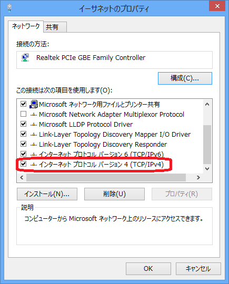Select Microsoft LLDP Protocol Driver text
229x284 pixels.
(86, 125)
